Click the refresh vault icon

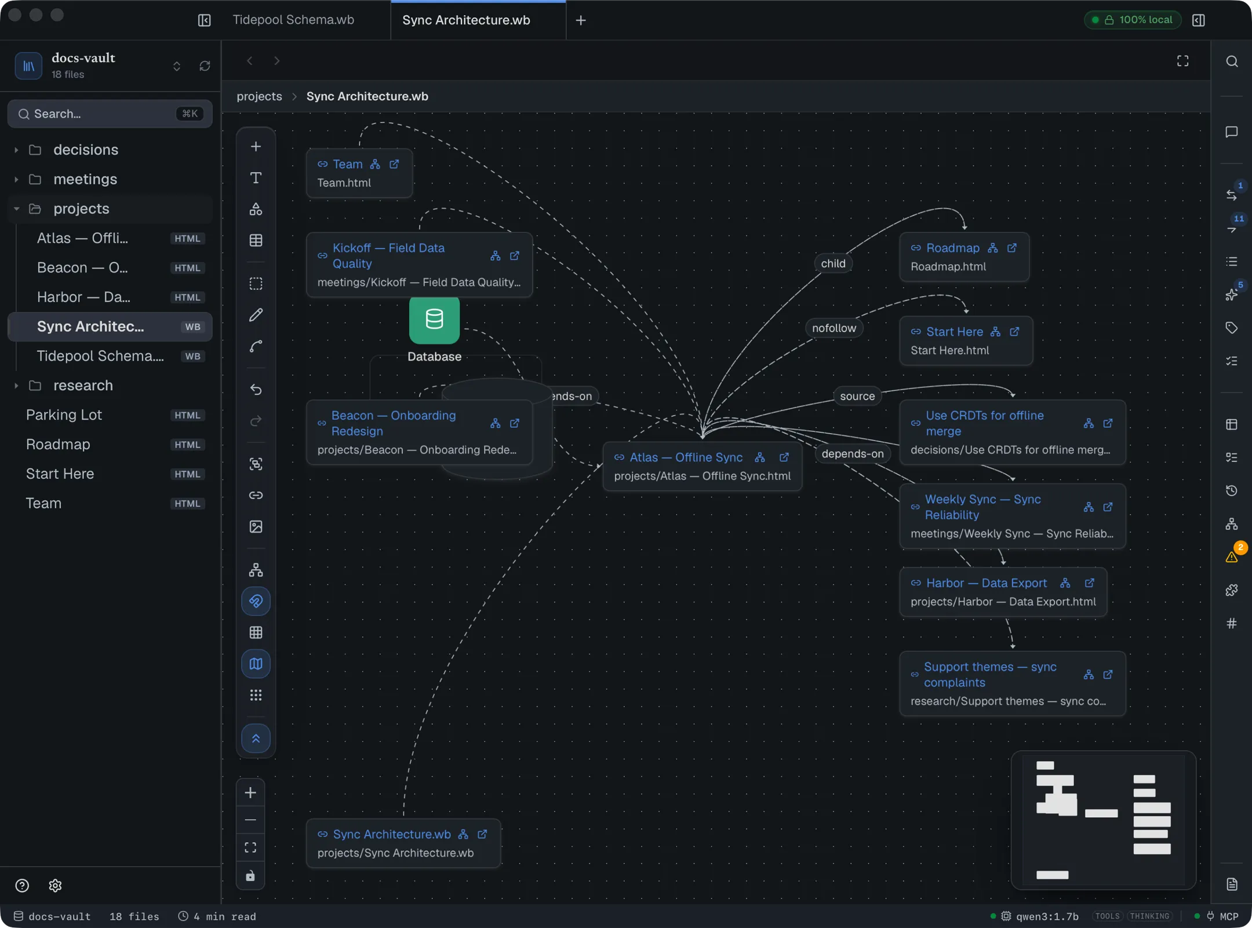tap(205, 66)
